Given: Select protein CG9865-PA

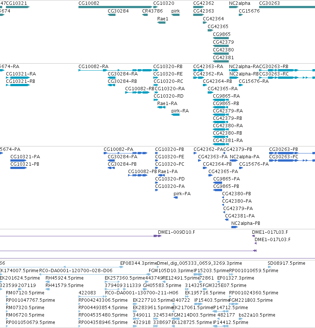Looking at the screenshot, I should [218, 183].
